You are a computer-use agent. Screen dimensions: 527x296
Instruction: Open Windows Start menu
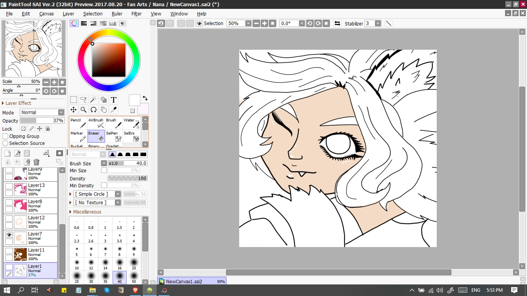click(7, 290)
